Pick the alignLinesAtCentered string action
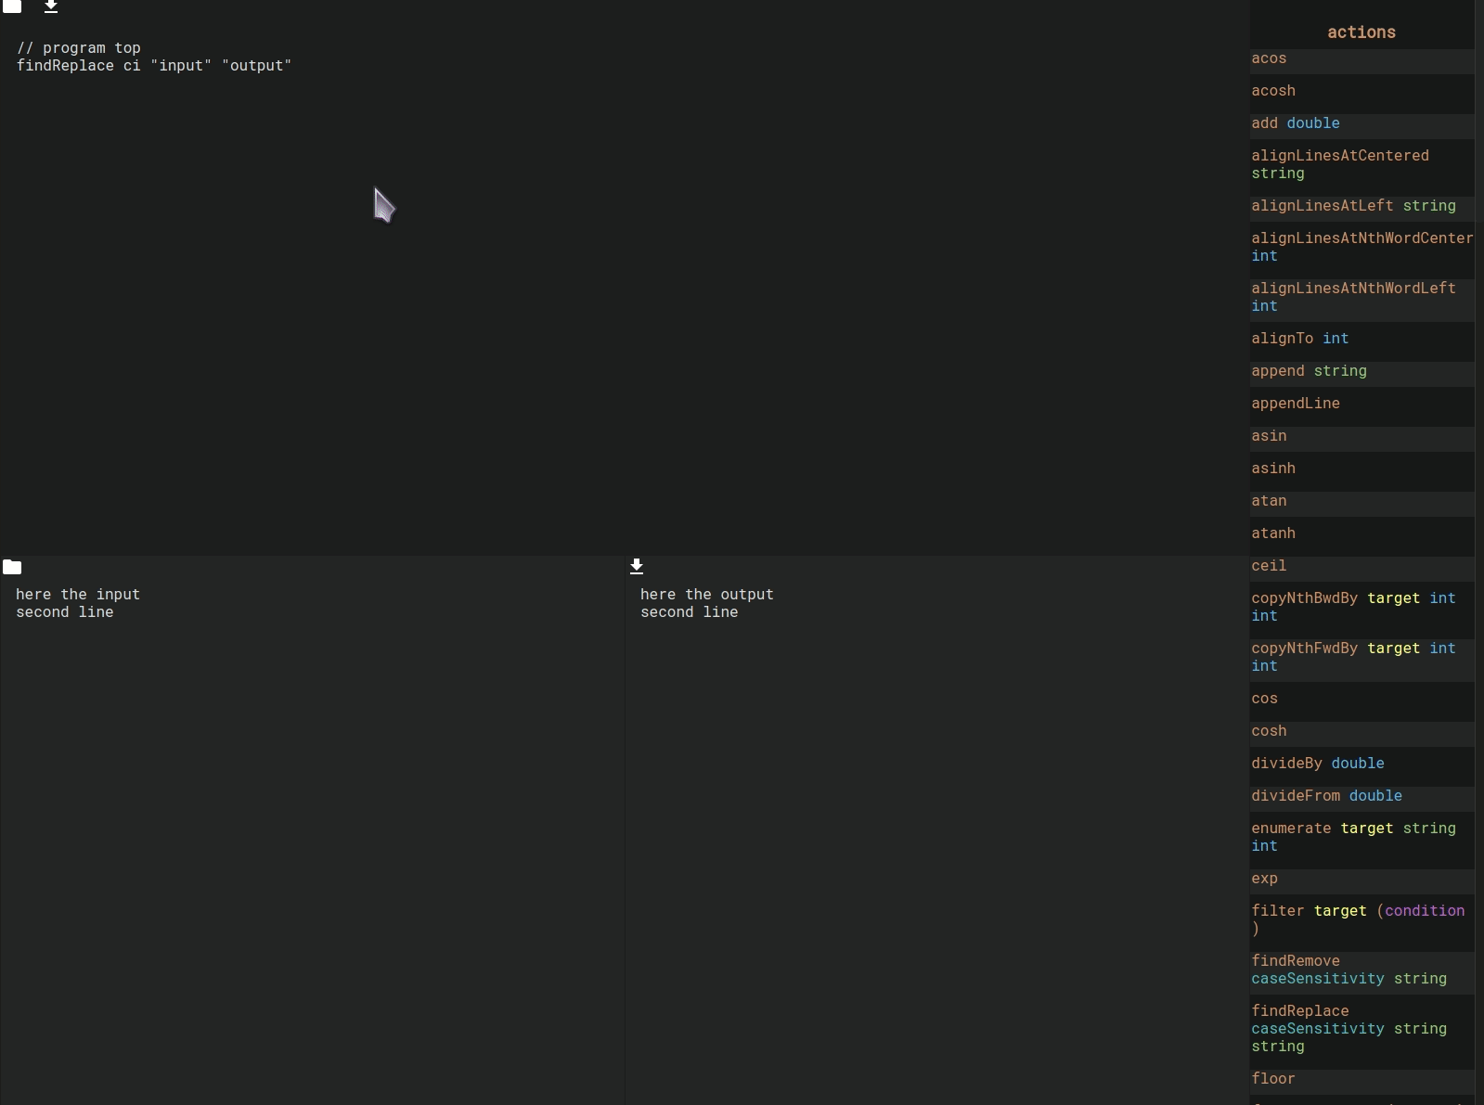 click(x=1339, y=164)
